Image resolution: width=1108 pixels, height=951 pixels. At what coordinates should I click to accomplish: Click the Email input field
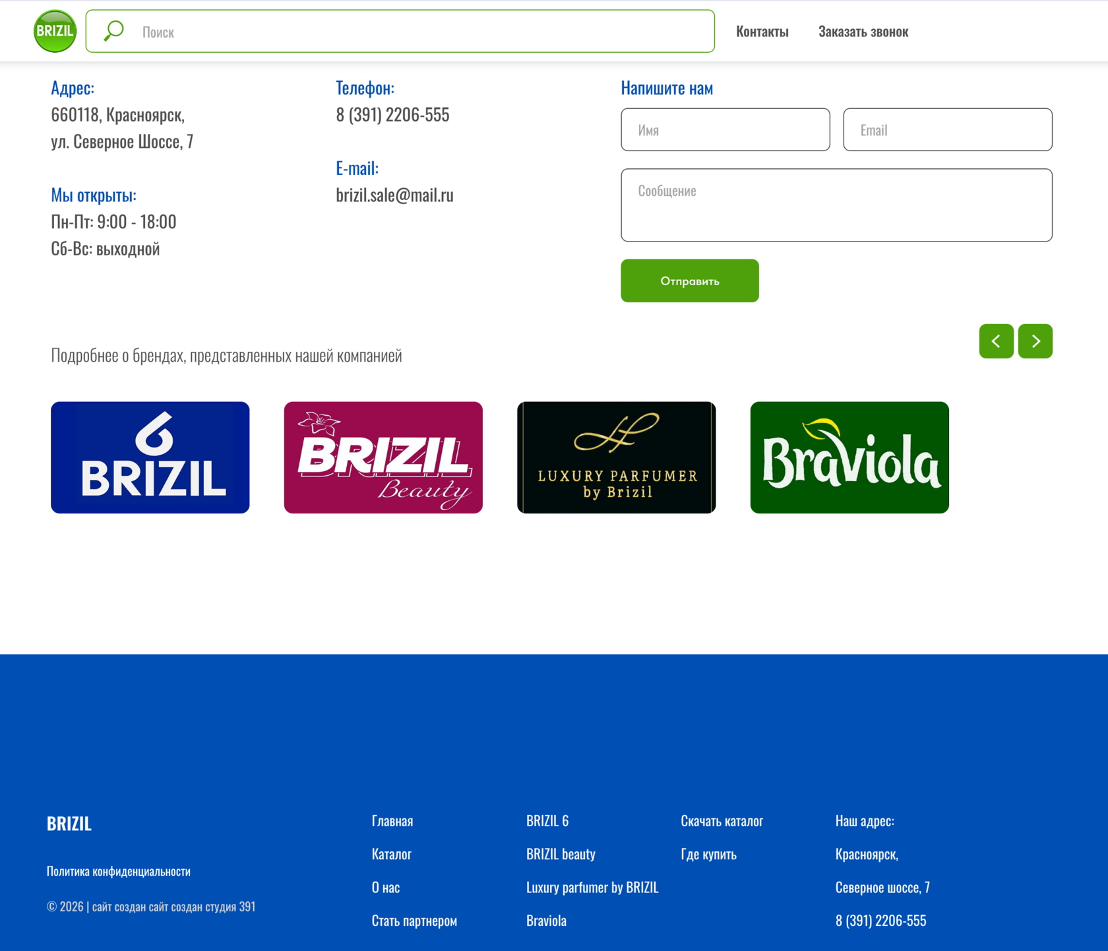948,129
